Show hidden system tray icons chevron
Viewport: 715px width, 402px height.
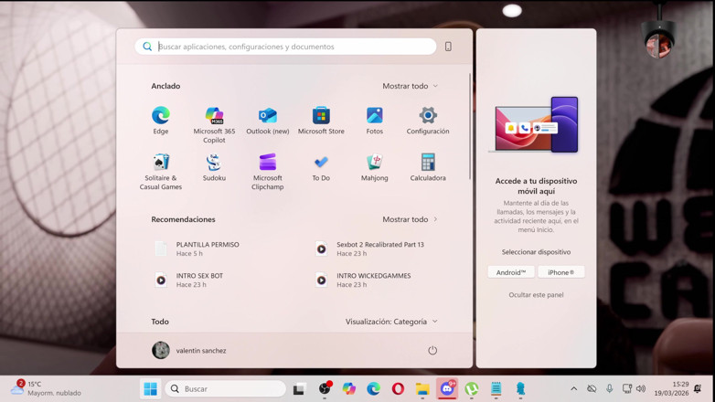coord(573,389)
